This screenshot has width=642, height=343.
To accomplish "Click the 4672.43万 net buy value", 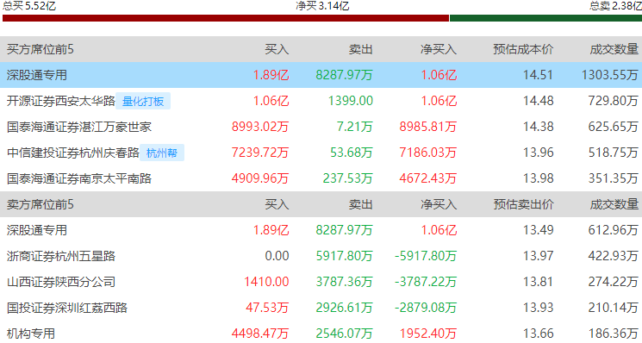I will [x=428, y=178].
